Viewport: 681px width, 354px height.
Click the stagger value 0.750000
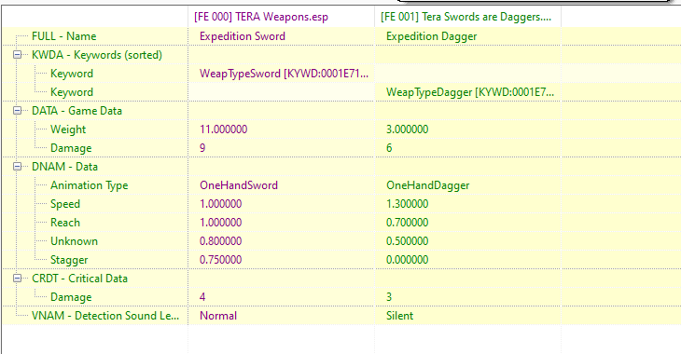(x=221, y=260)
